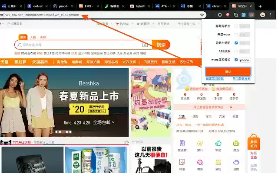278x173 pixels.
Task: Toggle the 隐藏导航栏 checkbox
Action: point(236,26)
